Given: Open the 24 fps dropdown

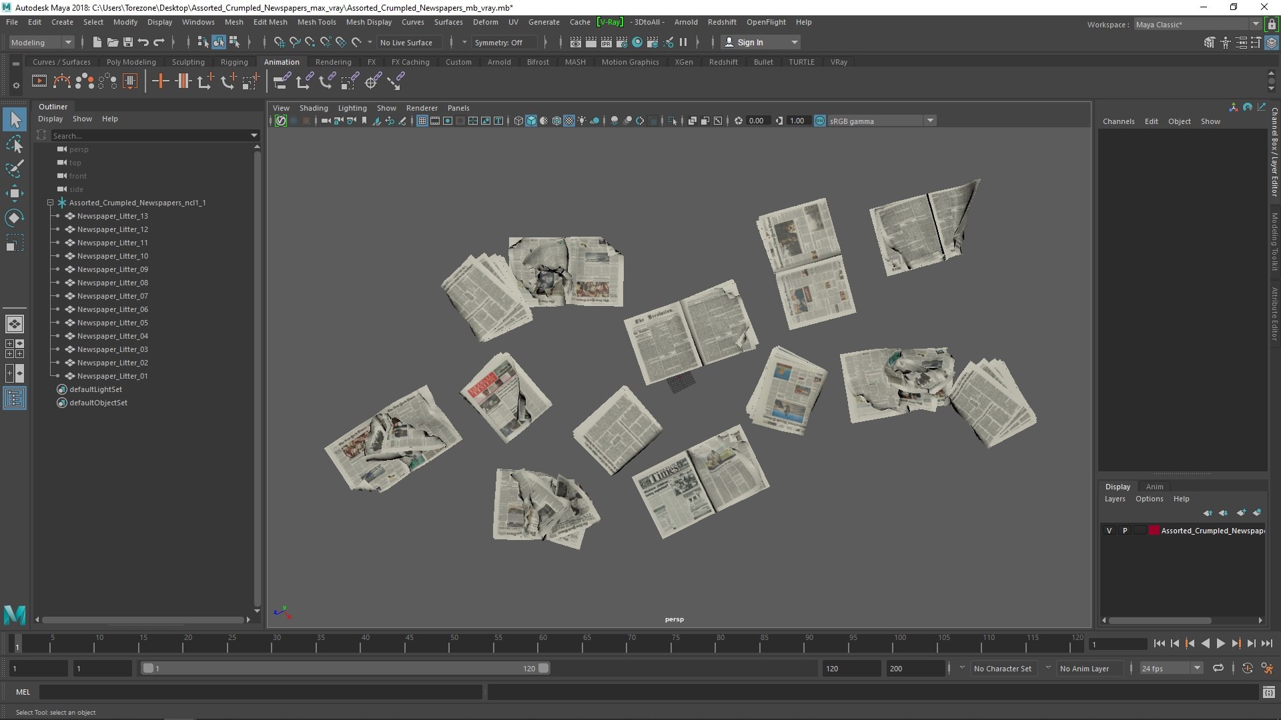Looking at the screenshot, I should [x=1171, y=668].
